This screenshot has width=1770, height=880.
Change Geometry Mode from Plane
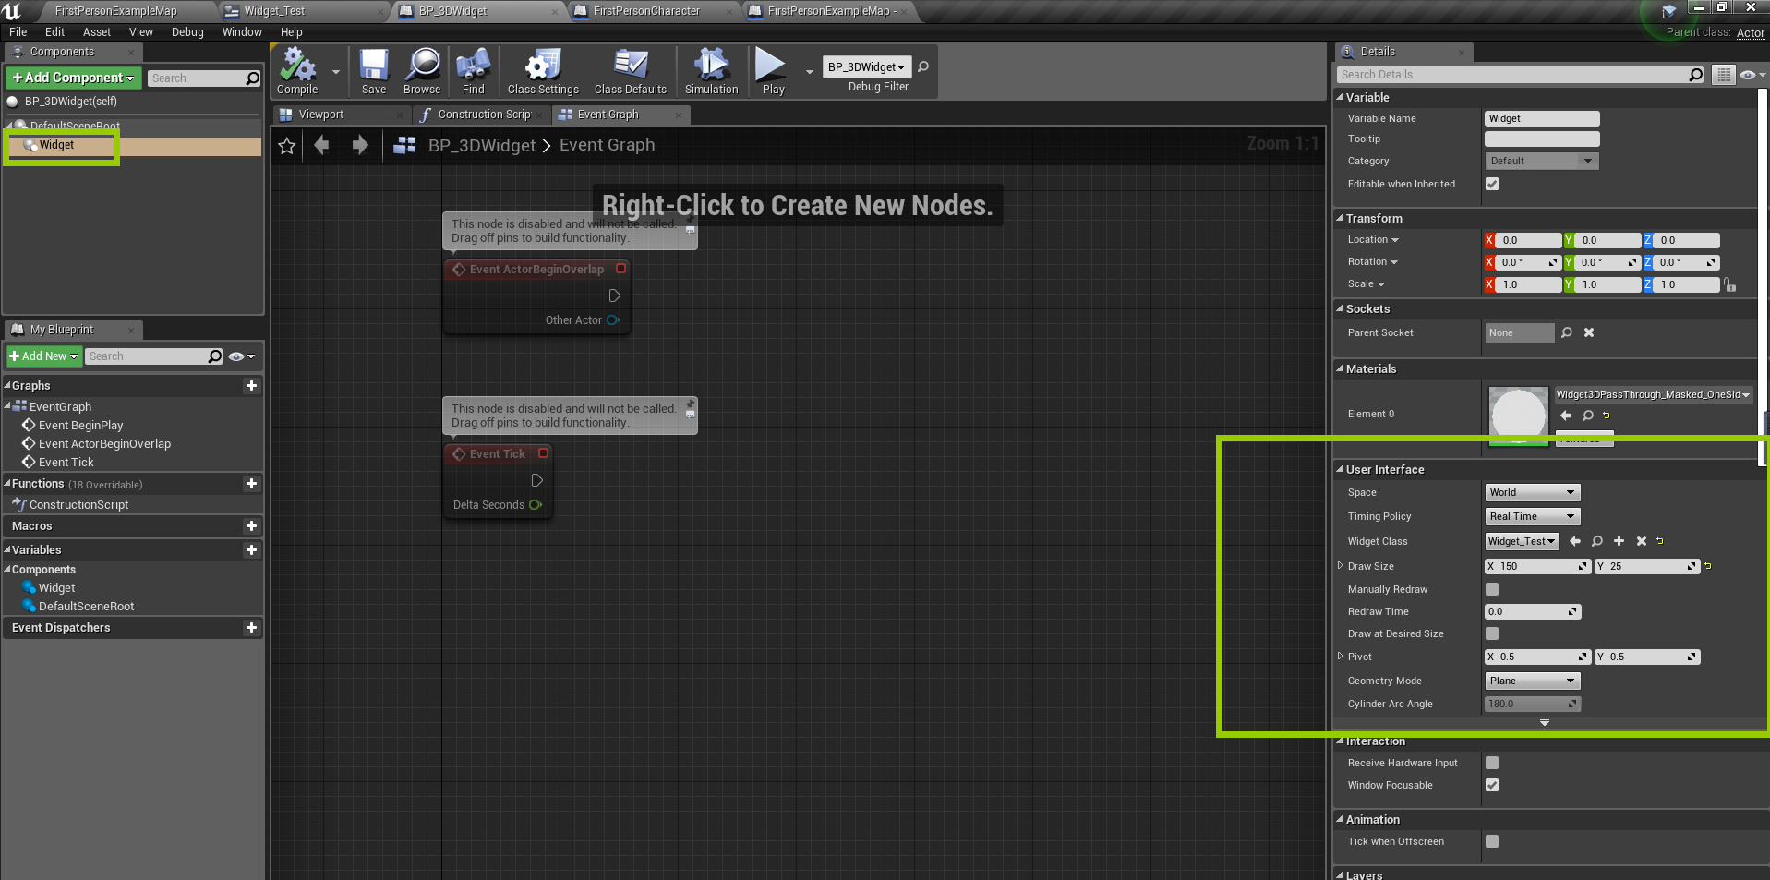pos(1532,681)
